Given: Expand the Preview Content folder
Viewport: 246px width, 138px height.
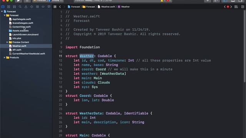Looking at the screenshot, I should 7,42.
